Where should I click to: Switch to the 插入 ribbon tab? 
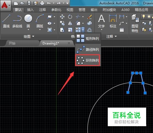click(x=30, y=10)
